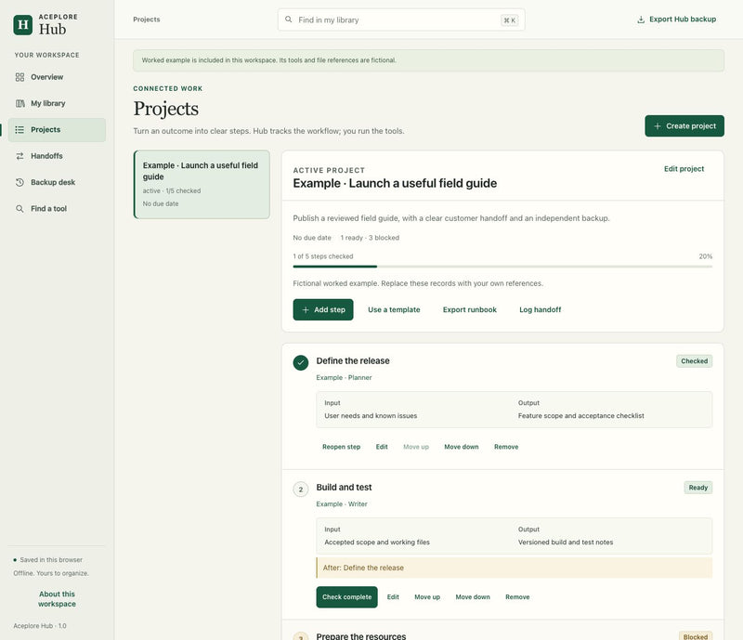Open the Overview section
The width and height of the screenshot is (743, 640).
57,77
